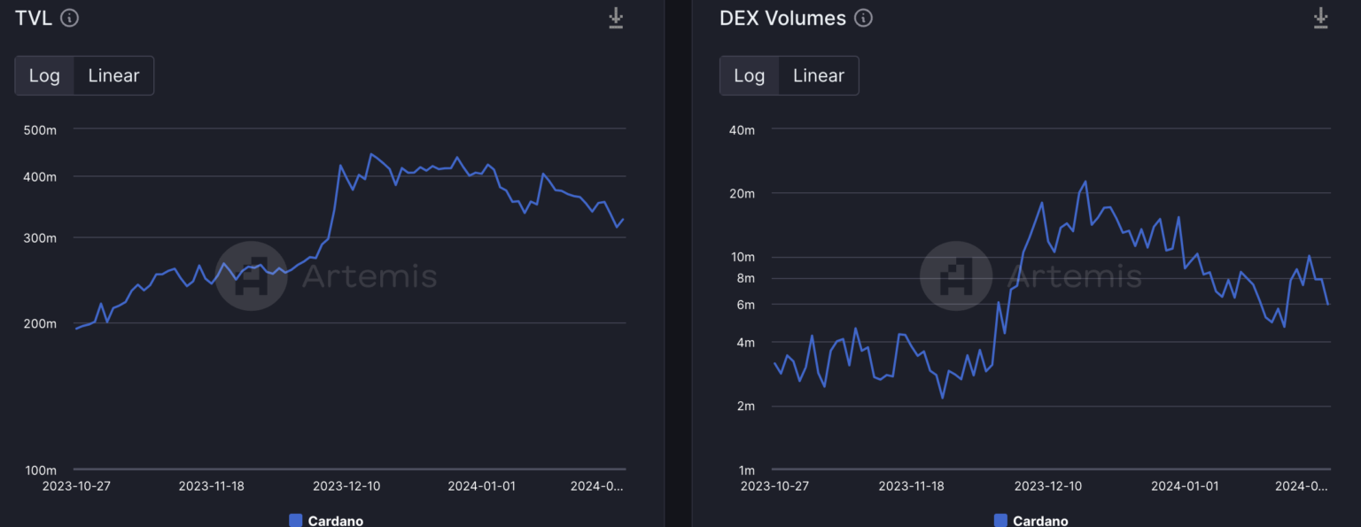Viewport: 1361px width, 527px height.
Task: Download the DEX Volumes chart data
Action: tap(1320, 18)
